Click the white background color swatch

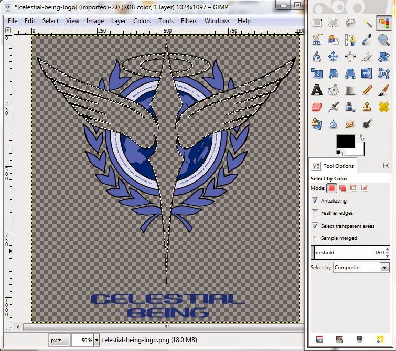click(360, 152)
